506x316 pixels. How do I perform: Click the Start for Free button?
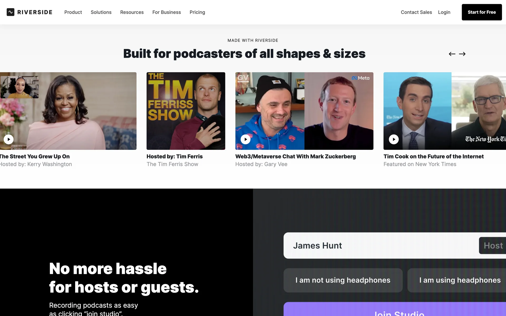[x=482, y=12]
